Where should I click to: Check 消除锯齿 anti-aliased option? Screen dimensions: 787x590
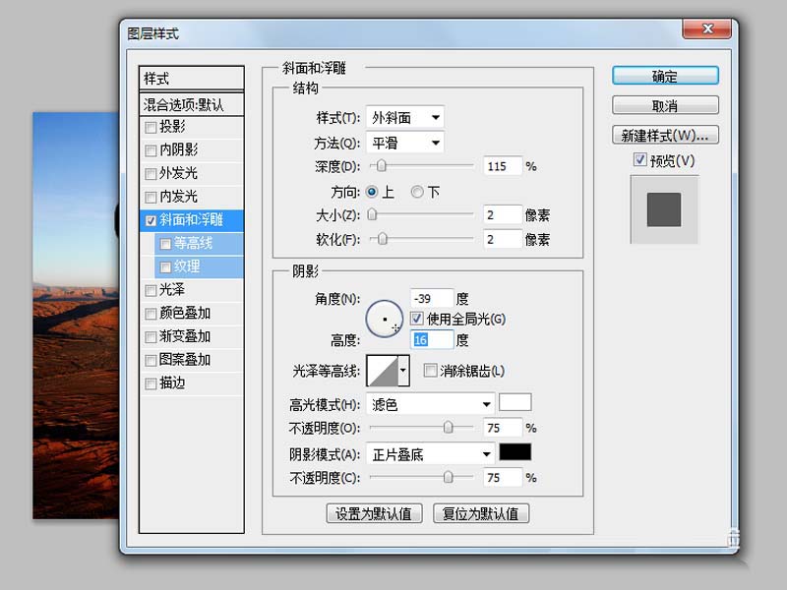[430, 371]
